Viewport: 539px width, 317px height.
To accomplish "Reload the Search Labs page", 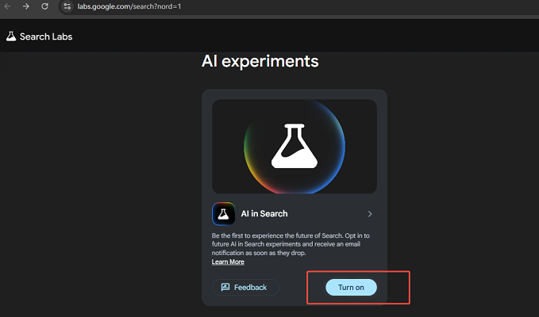I will pyautogui.click(x=44, y=6).
